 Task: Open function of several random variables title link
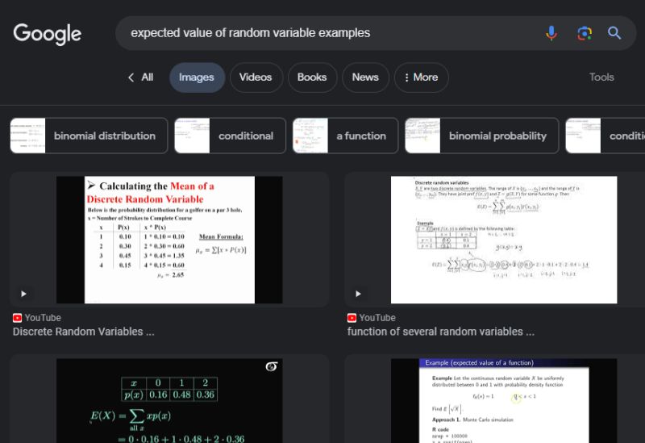(440, 332)
